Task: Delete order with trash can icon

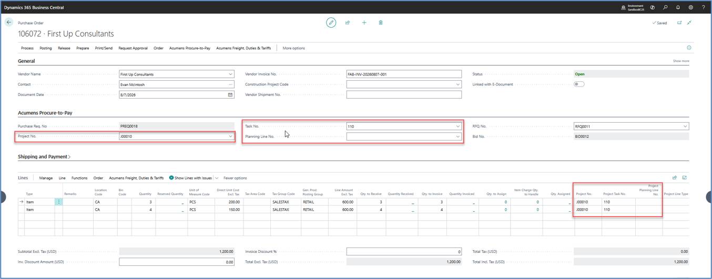Action: click(381, 23)
